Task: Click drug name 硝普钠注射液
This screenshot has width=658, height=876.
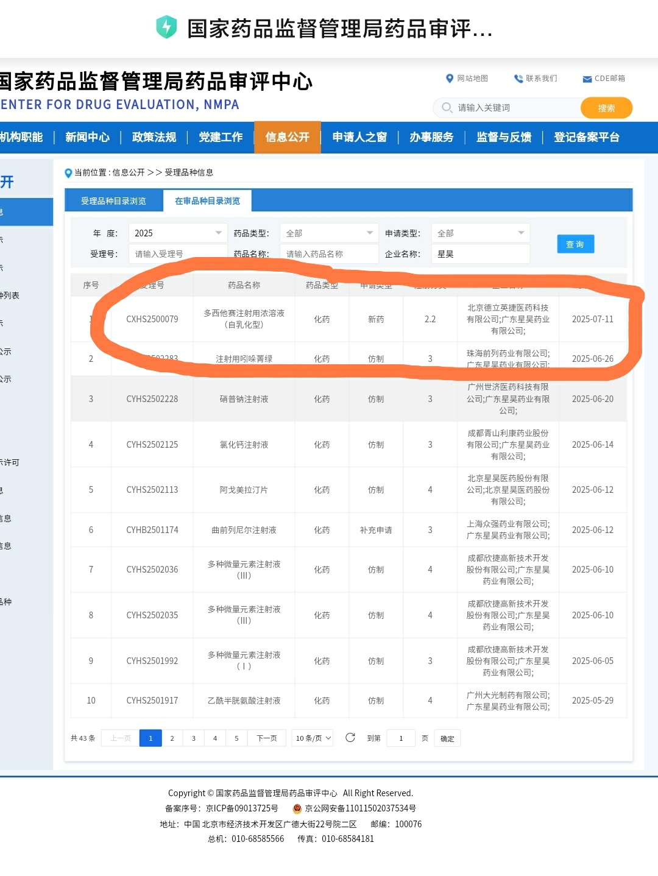Action: click(x=244, y=399)
